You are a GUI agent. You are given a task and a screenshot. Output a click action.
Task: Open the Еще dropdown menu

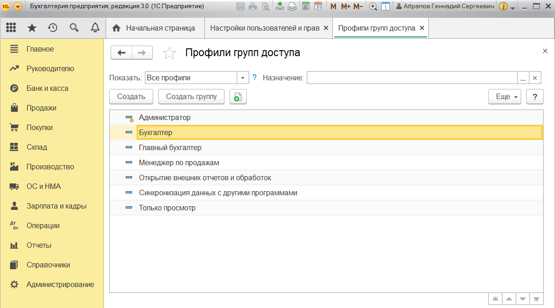coord(505,97)
